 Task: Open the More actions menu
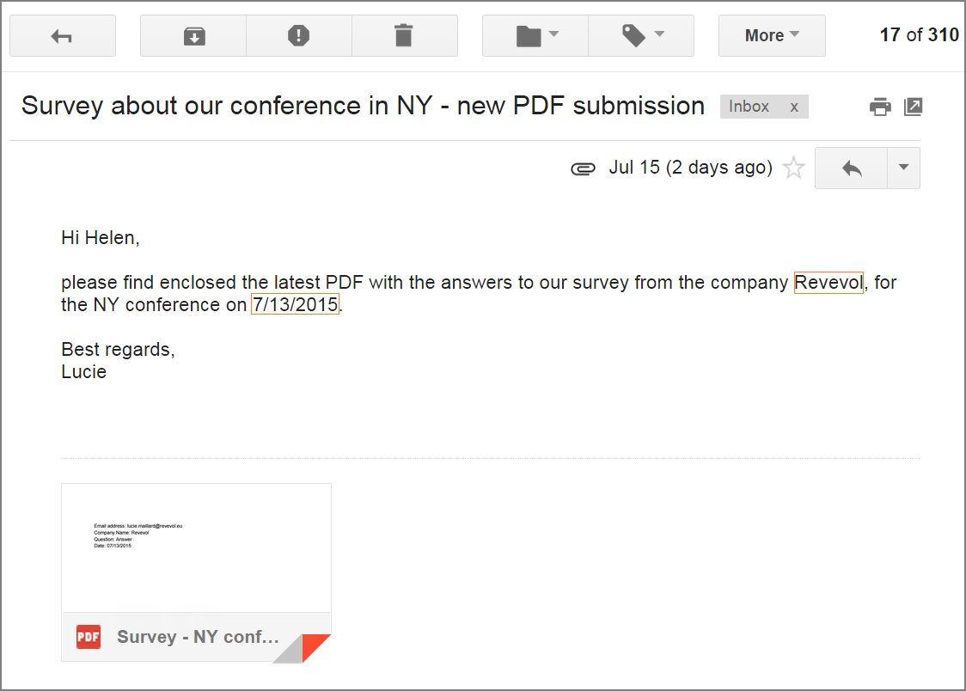point(771,36)
